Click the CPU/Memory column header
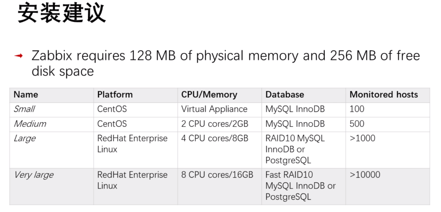The height and width of the screenshot is (212, 441). (209, 94)
